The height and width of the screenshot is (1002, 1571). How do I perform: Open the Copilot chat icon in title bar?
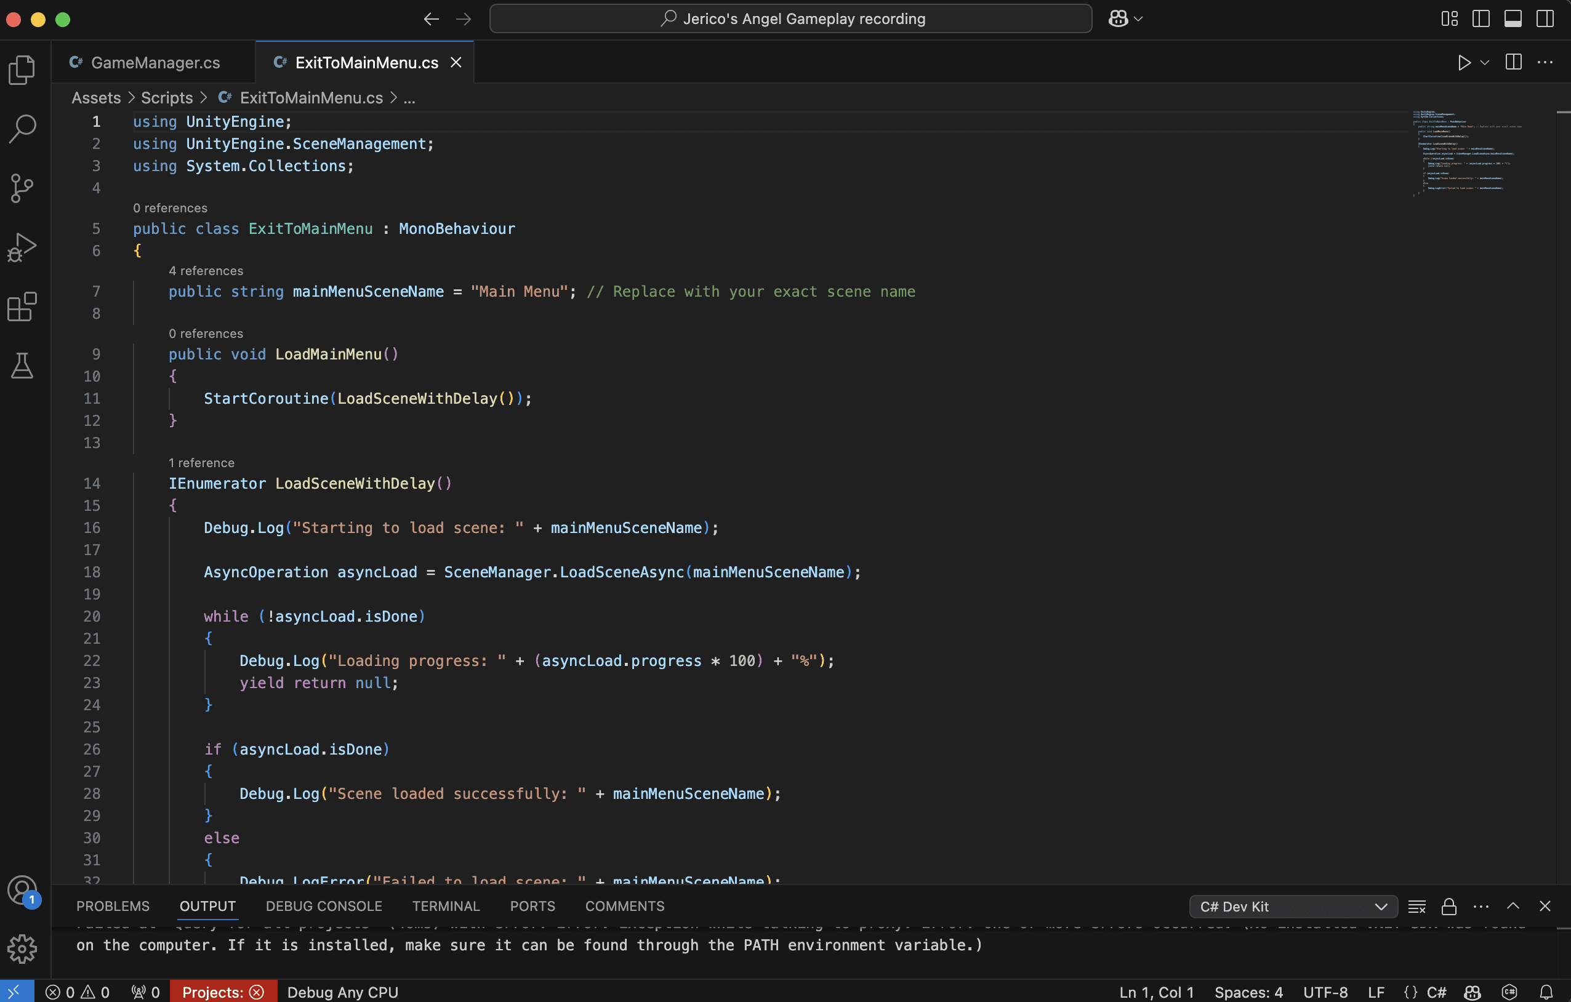(1118, 19)
